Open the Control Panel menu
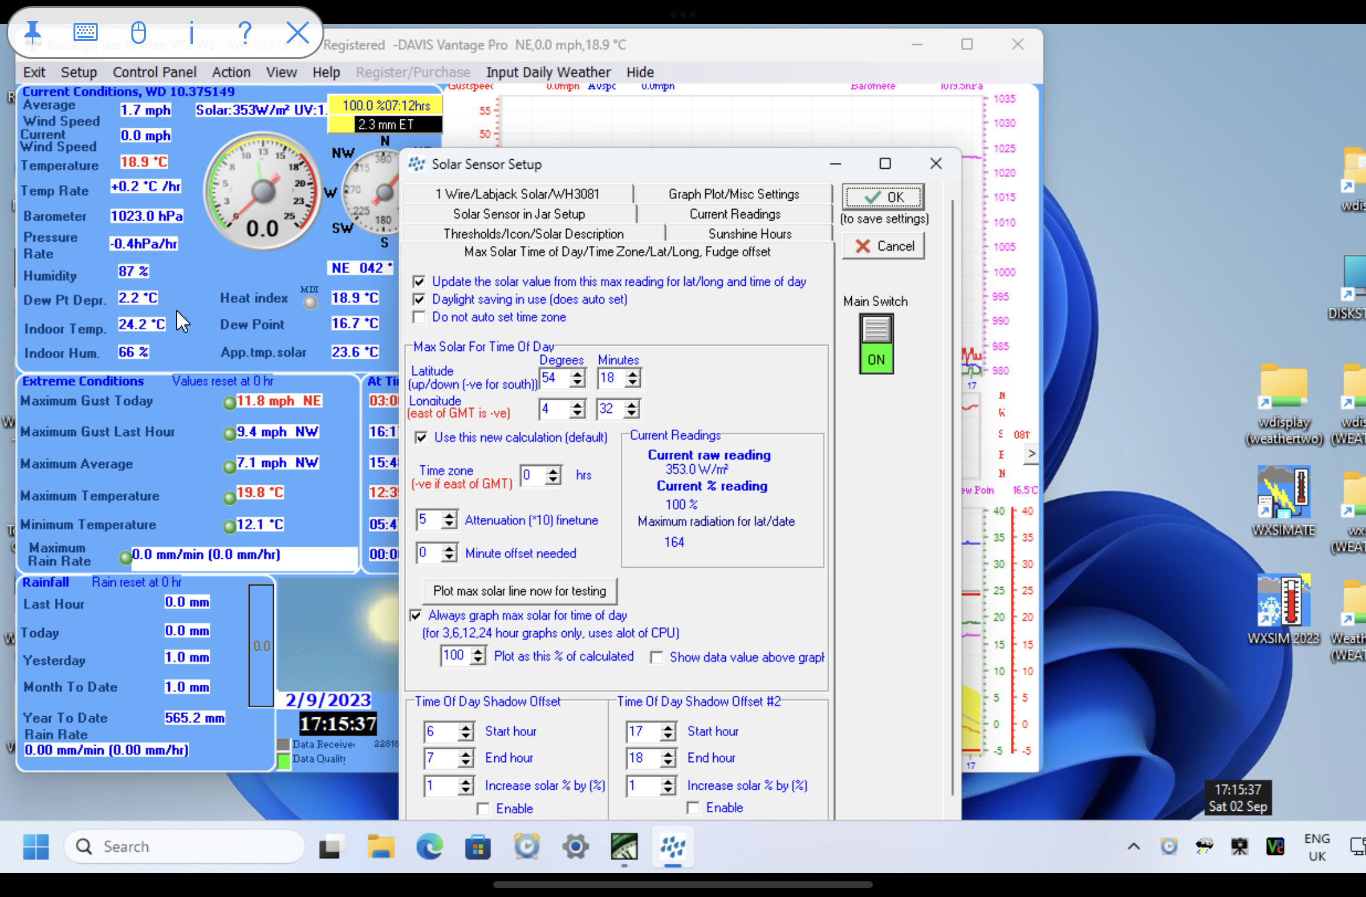1366x897 pixels. (x=154, y=72)
